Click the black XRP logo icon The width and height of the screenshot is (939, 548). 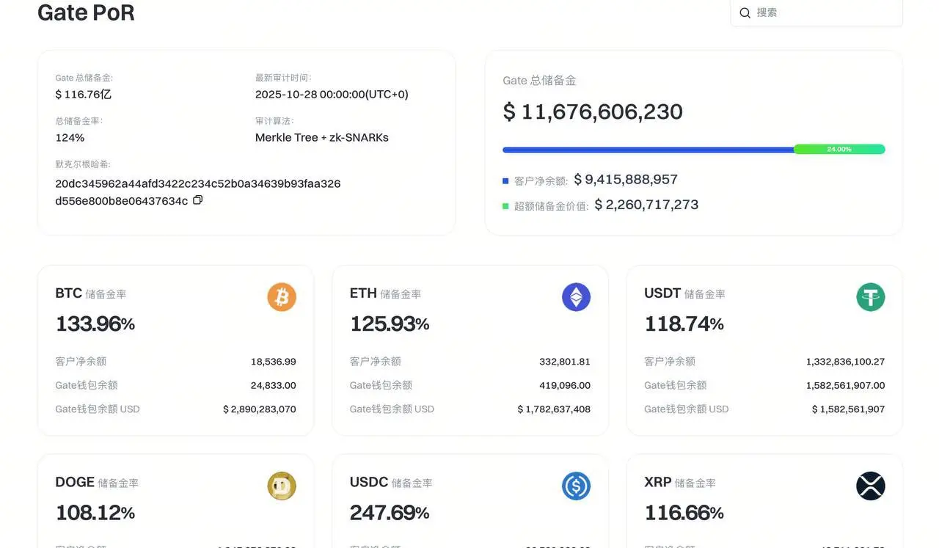pos(871,486)
